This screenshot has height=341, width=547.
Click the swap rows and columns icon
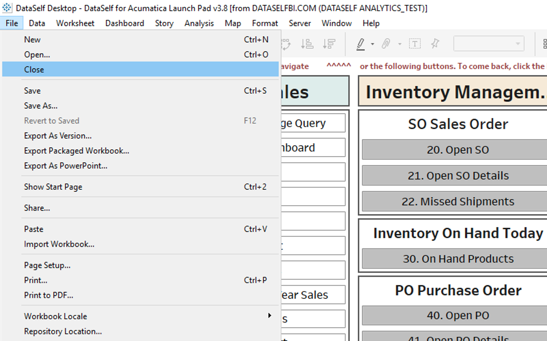pos(286,44)
